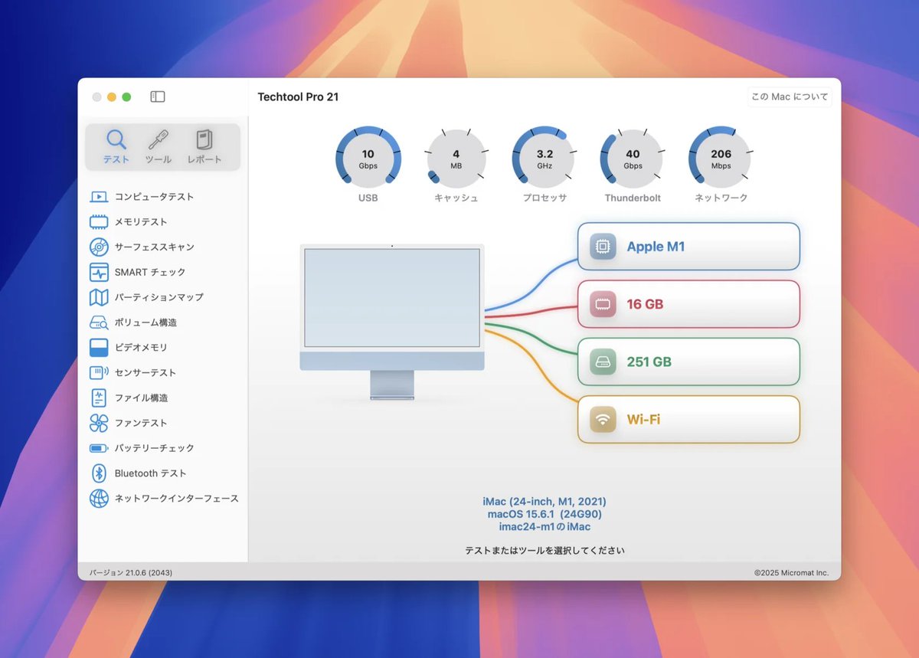This screenshot has height=658, width=919.
Task: Click the 16 GB memory icon
Action: (x=603, y=304)
